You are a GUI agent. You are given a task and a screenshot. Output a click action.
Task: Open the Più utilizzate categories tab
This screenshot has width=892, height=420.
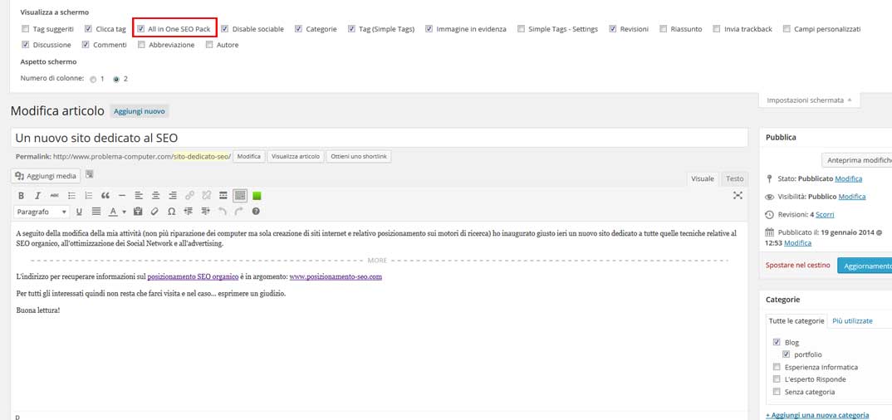pyautogui.click(x=852, y=321)
